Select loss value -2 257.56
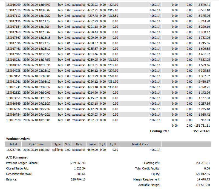The height and width of the screenshot is (189, 219). tap(203, 104)
